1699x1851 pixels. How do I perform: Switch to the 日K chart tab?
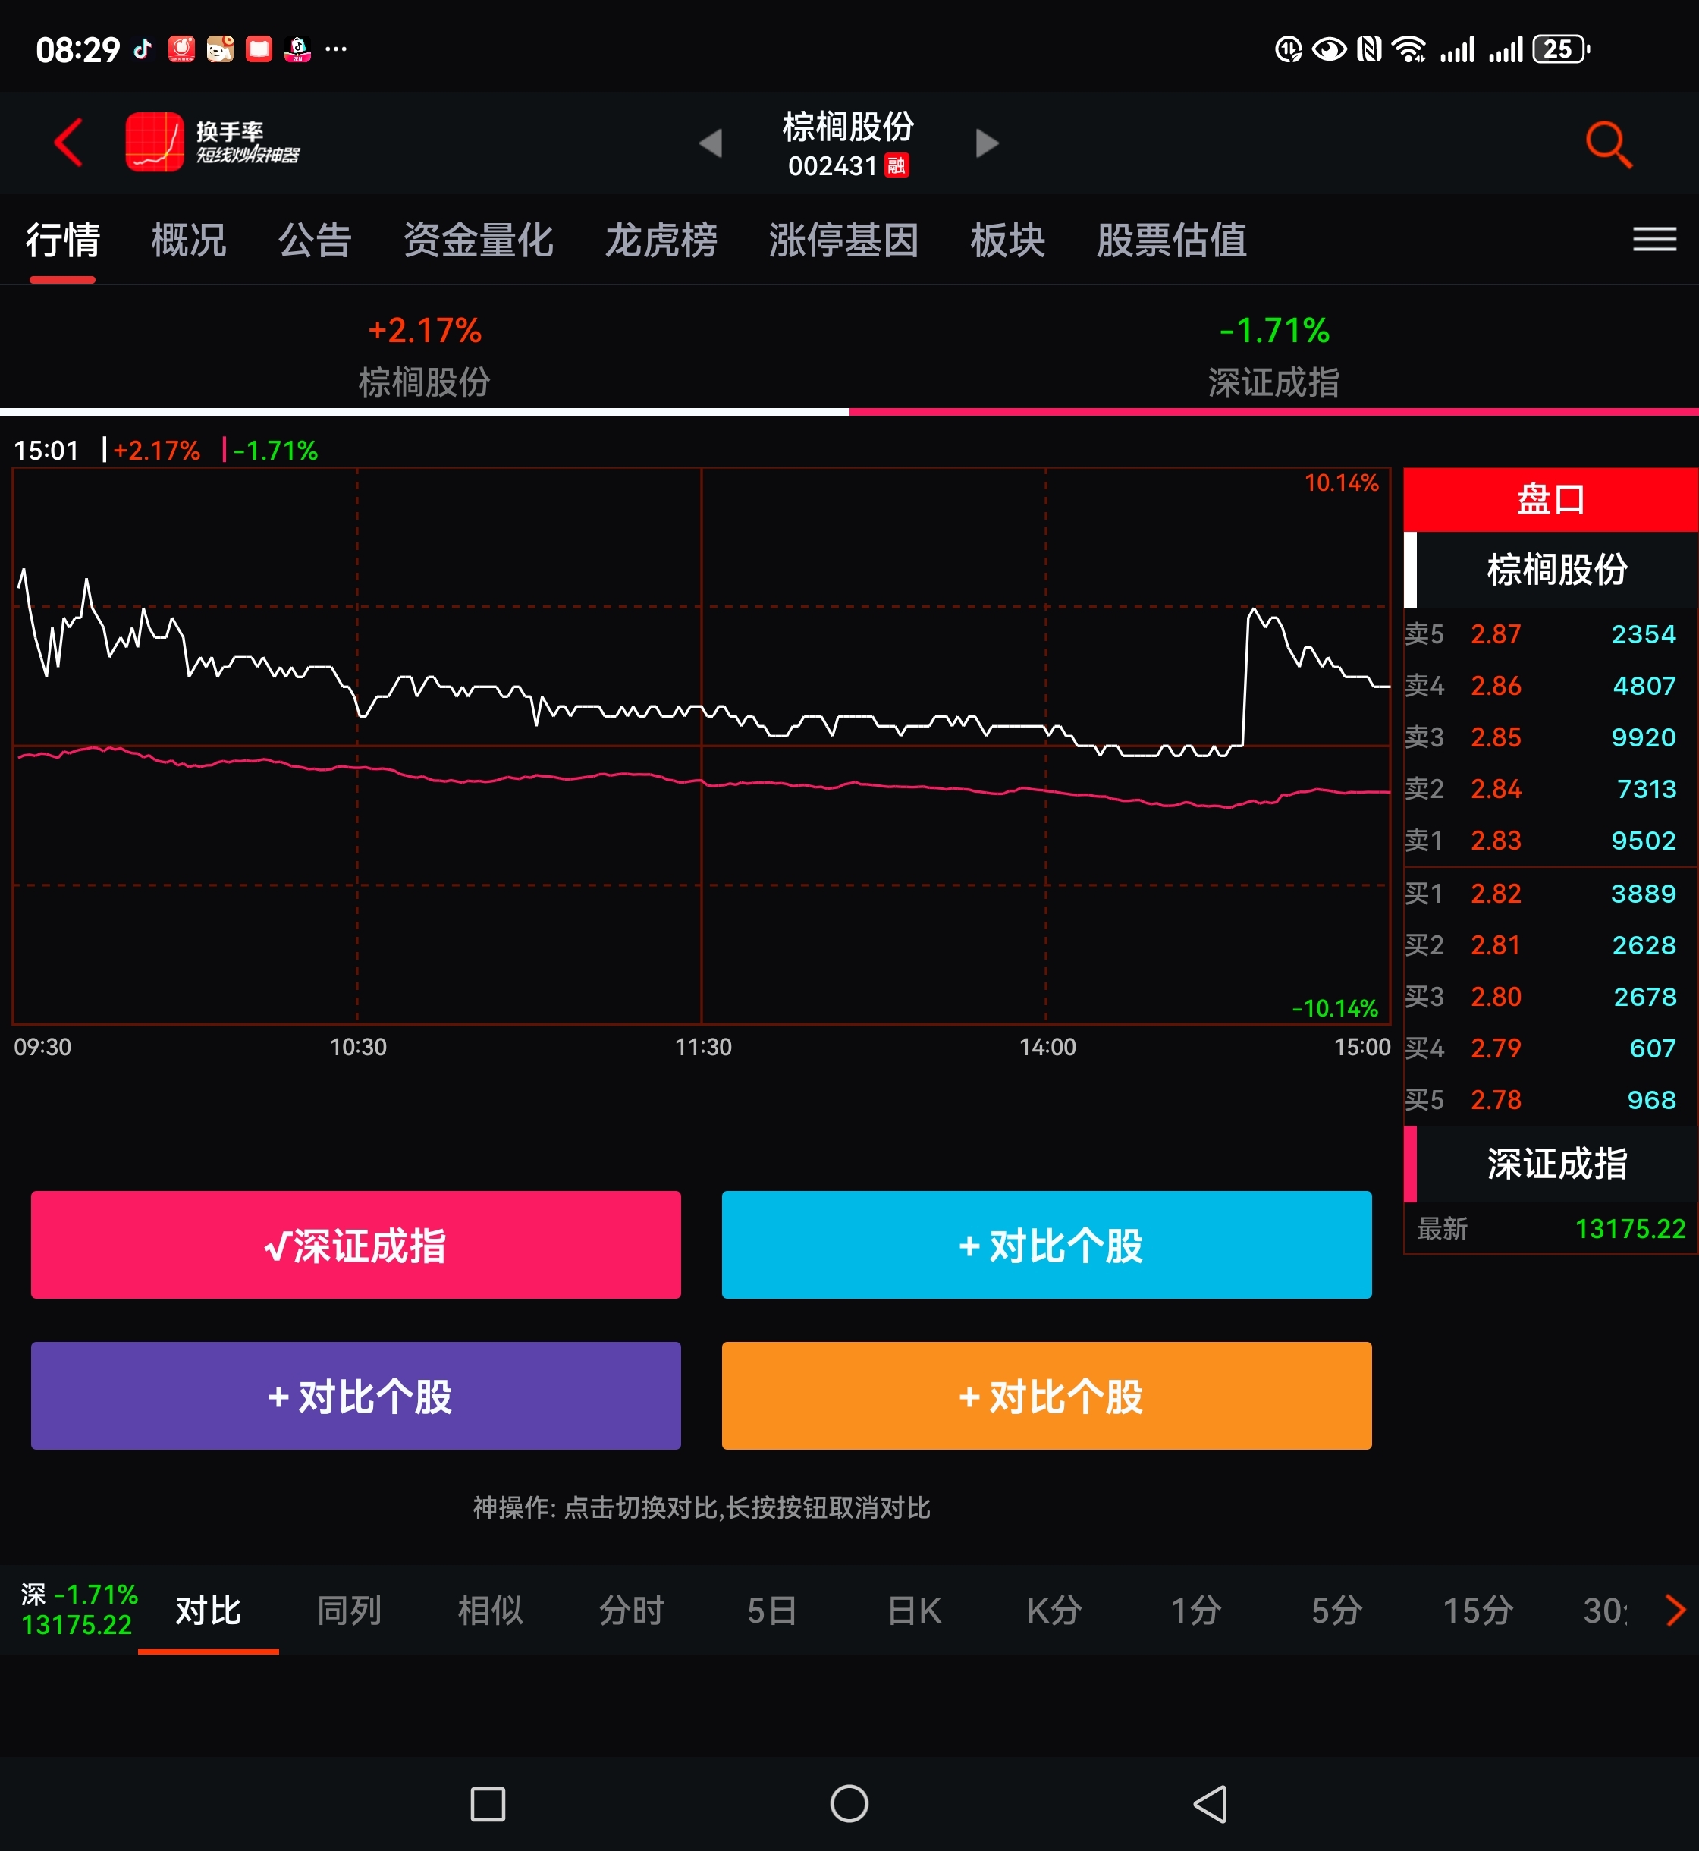[x=913, y=1610]
